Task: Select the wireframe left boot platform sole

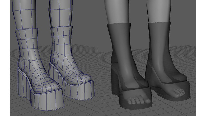Action: coord(47,100)
